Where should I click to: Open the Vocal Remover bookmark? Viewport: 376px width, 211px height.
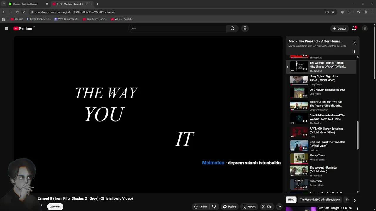66,19
